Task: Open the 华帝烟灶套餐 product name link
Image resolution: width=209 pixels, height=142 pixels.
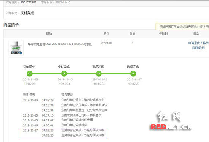Action: coord(60,44)
